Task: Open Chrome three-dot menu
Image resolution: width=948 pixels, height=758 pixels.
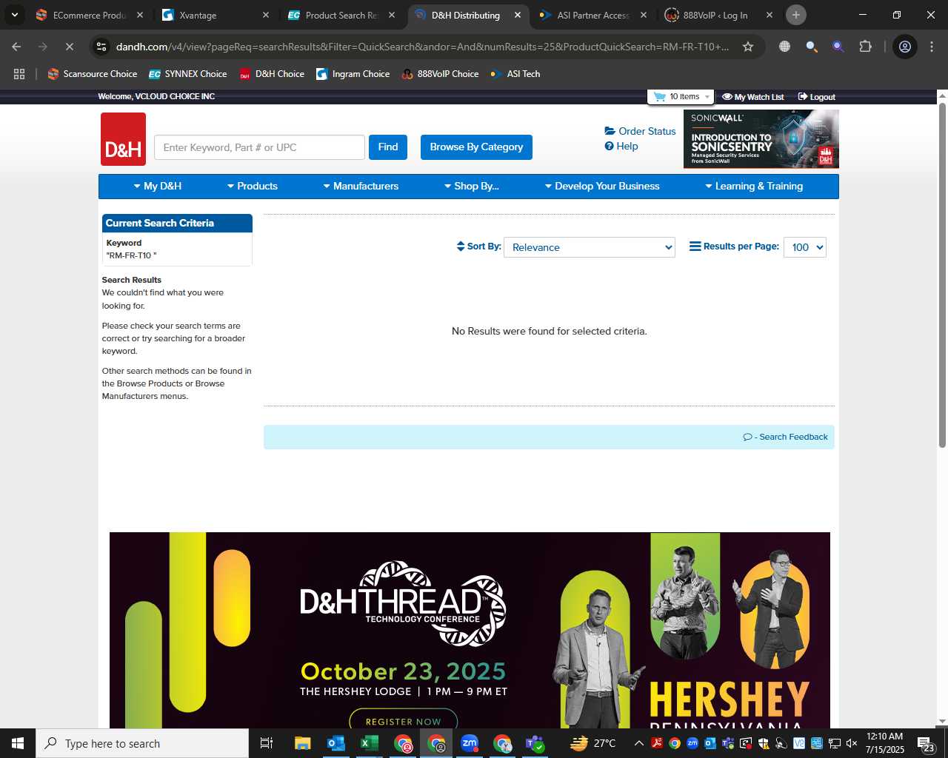Action: (932, 47)
